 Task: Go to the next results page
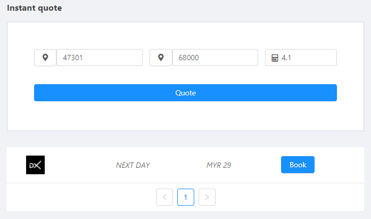tap(207, 197)
